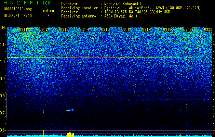Click the HROFFT 1.00 title text
The image size is (215, 137).
coord(27,3)
